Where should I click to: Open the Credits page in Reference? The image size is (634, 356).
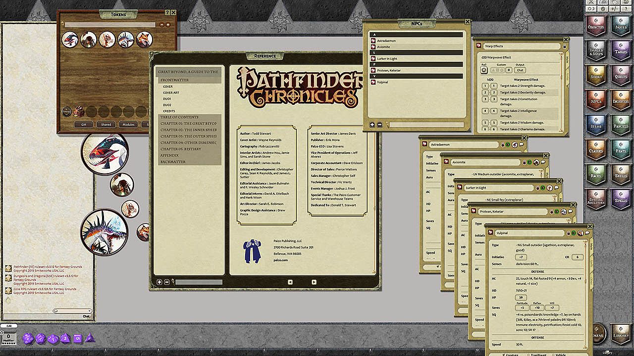(x=169, y=111)
